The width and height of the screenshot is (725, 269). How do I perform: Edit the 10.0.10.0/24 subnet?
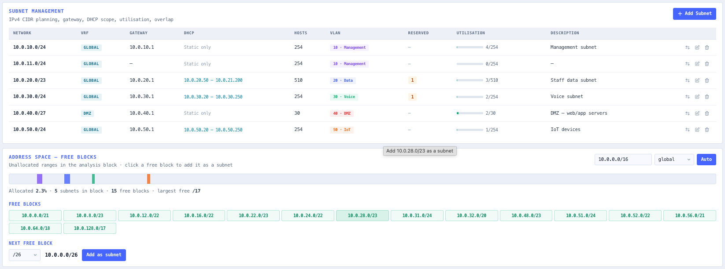pyautogui.click(x=697, y=47)
